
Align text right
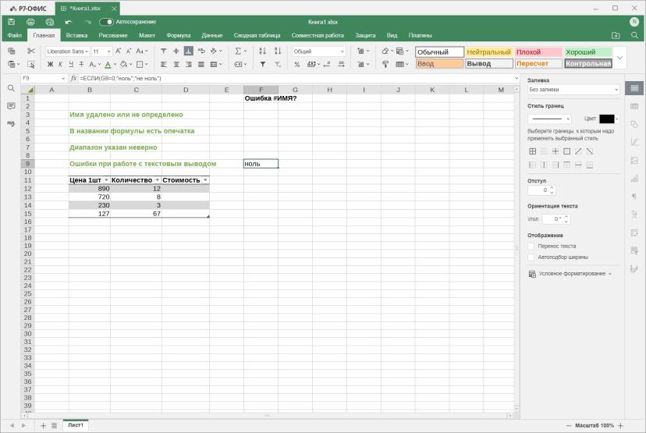point(188,64)
